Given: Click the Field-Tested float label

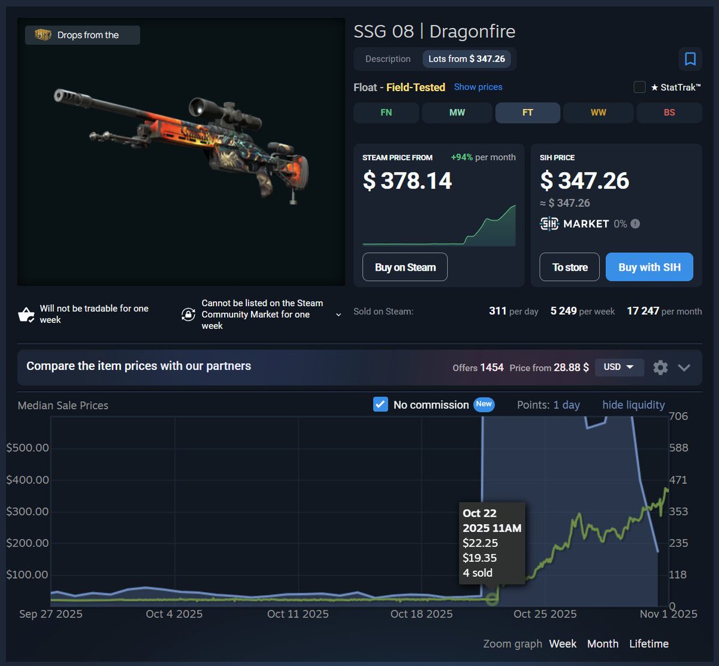Looking at the screenshot, I should [416, 87].
